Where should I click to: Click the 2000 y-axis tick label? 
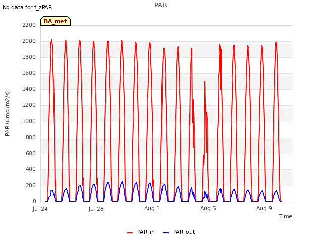pos(29,41)
